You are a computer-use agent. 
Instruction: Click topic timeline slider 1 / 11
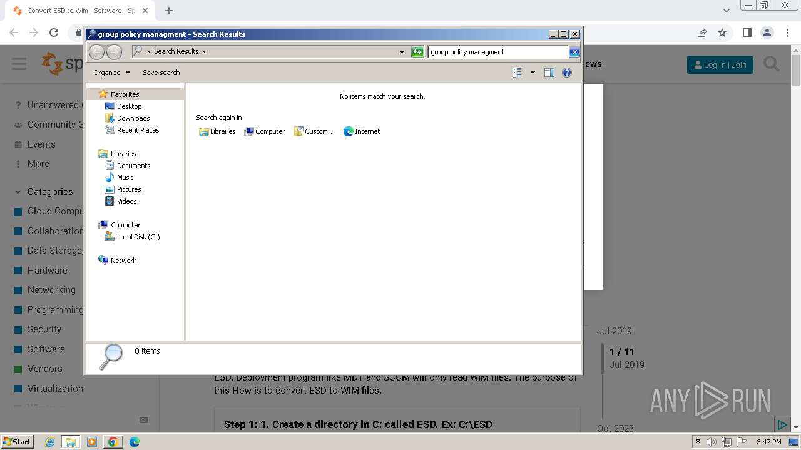[x=602, y=357]
